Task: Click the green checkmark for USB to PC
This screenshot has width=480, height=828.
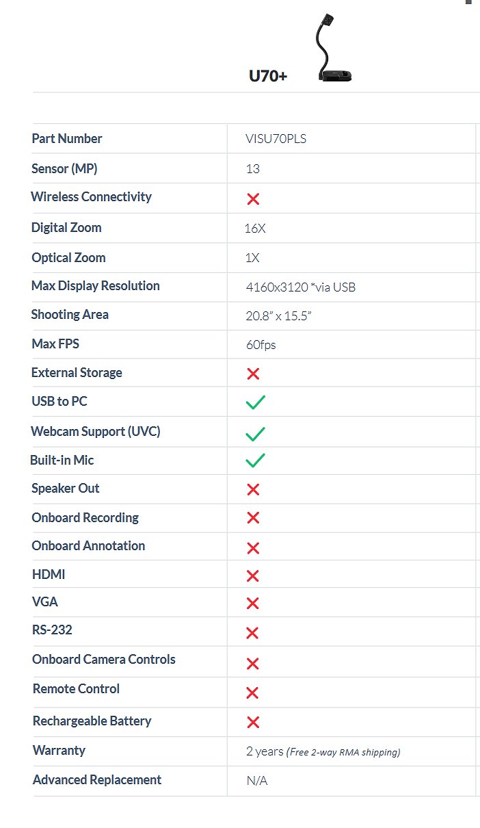Action: coord(256,402)
